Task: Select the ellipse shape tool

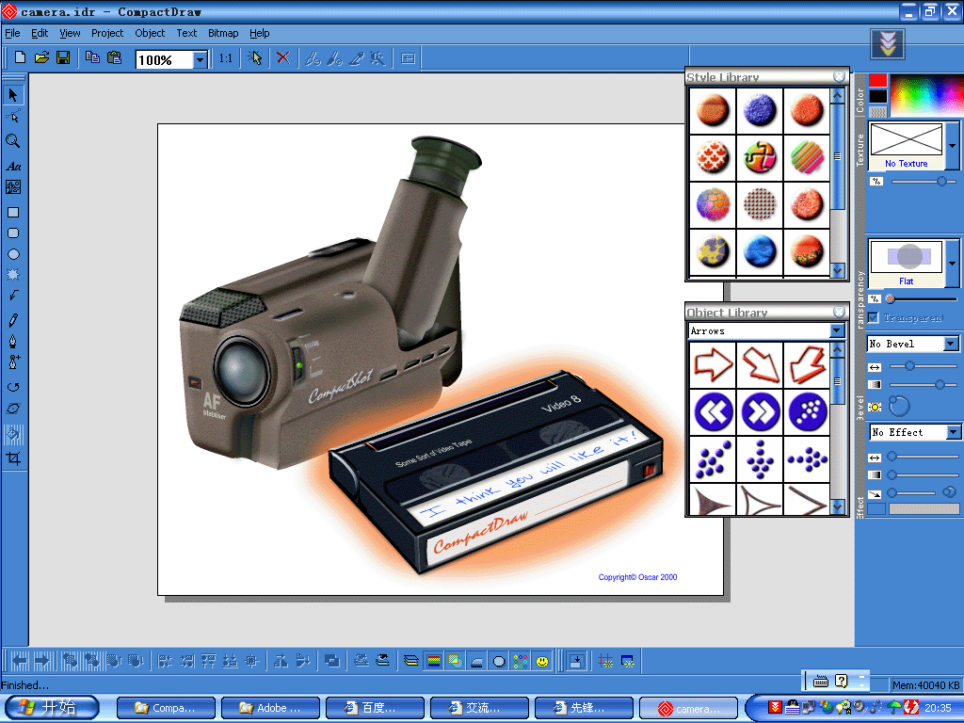Action: click(13, 254)
